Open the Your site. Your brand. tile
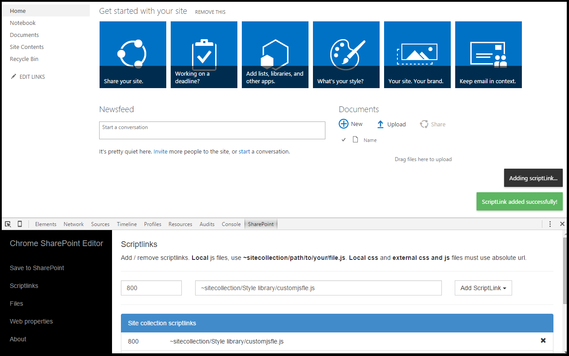 (417, 55)
